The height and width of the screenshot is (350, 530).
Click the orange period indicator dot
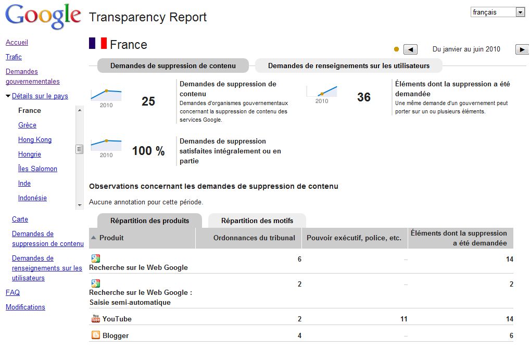point(397,49)
